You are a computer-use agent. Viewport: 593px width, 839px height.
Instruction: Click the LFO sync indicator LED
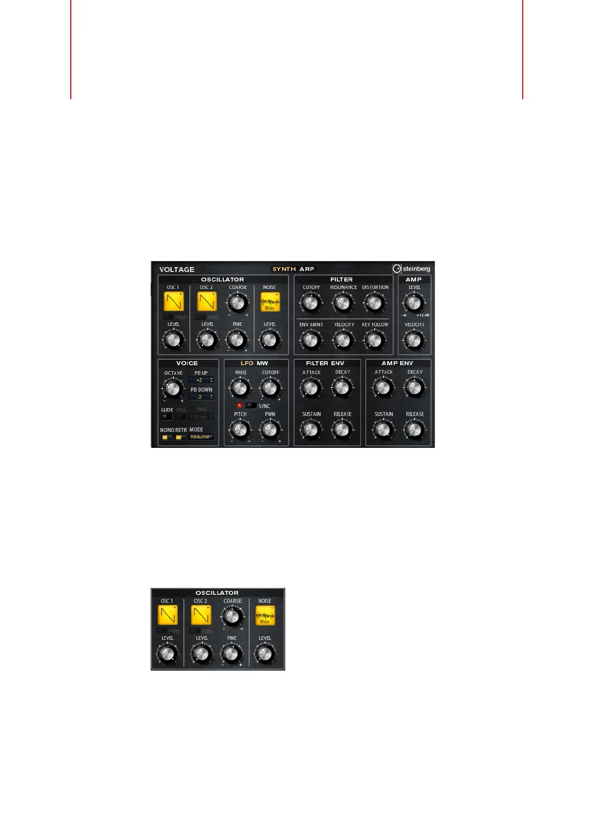(240, 406)
